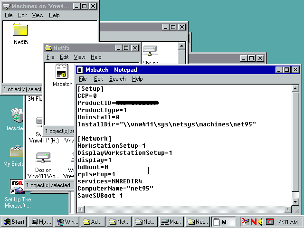Select the Dos on Vnw411 network drive icon

(x=43, y=157)
